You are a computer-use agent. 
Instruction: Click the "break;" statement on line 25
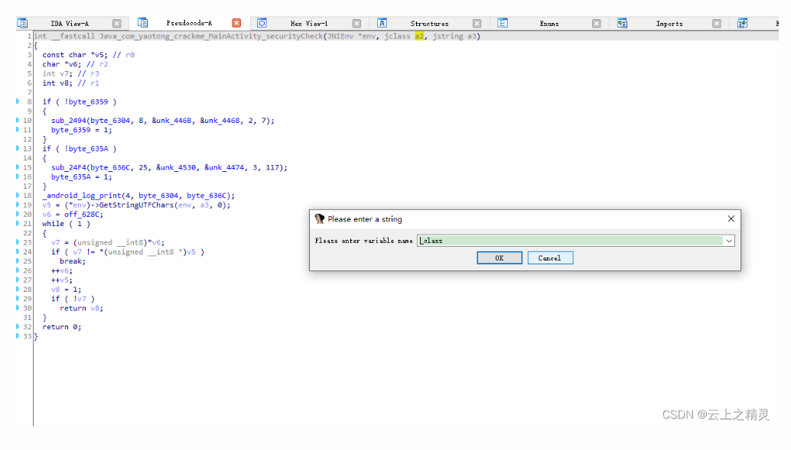click(x=73, y=261)
